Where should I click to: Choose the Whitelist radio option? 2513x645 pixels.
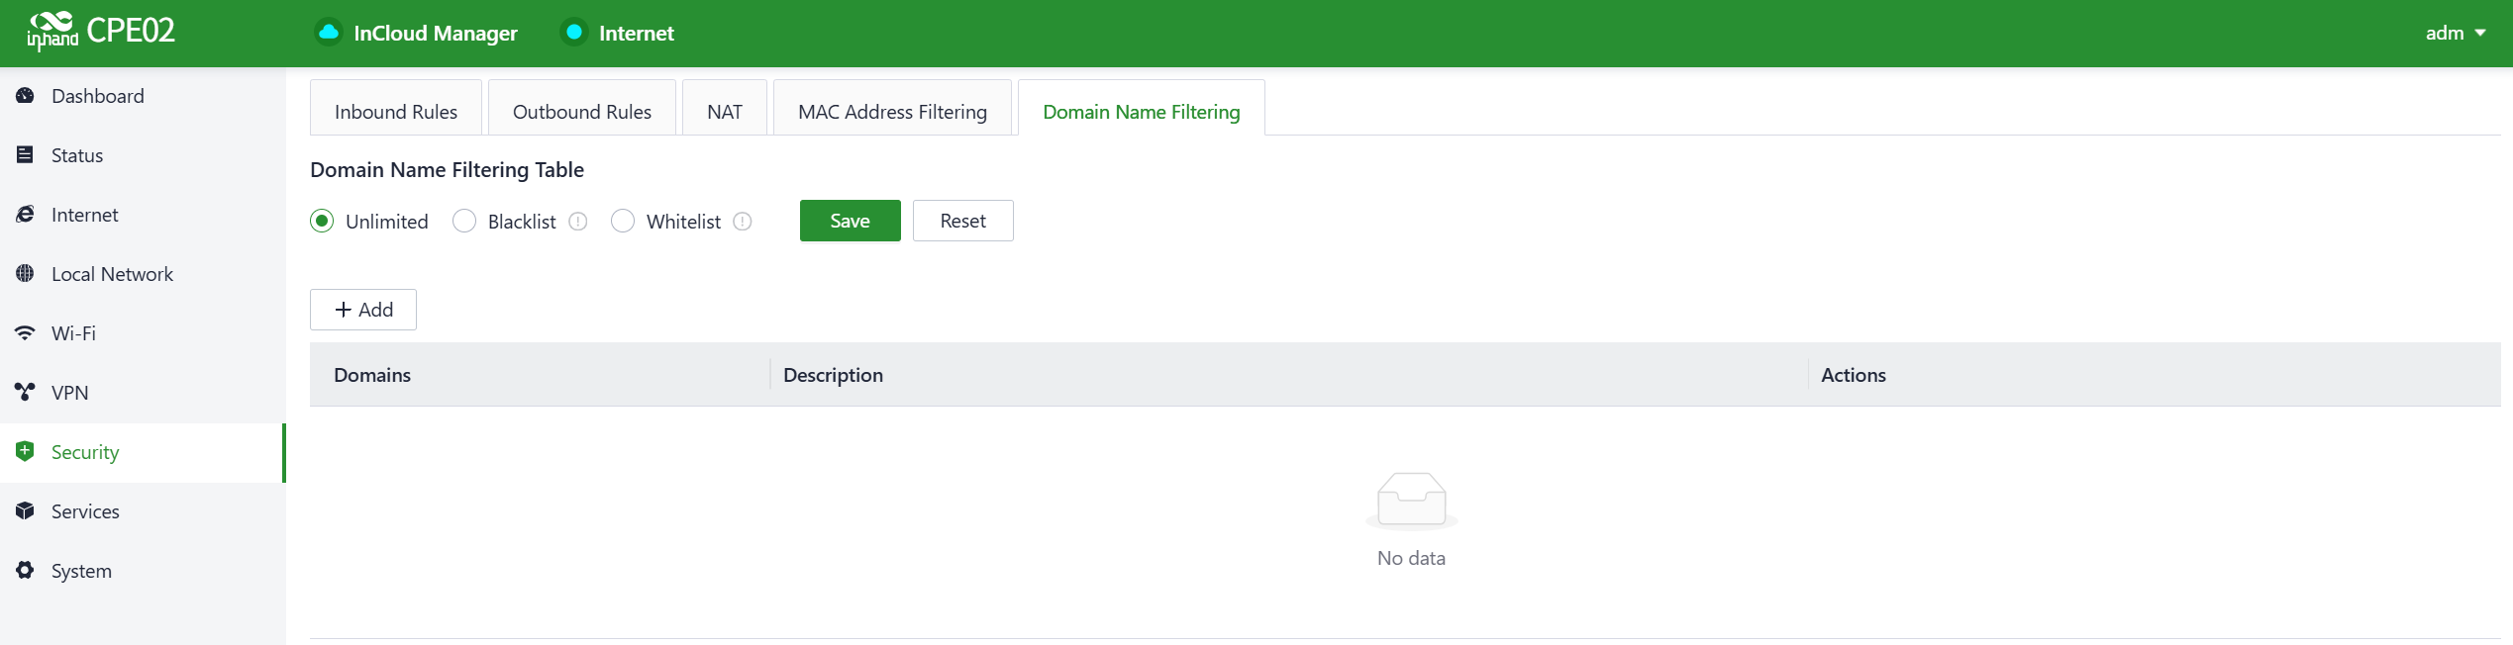tap(623, 222)
